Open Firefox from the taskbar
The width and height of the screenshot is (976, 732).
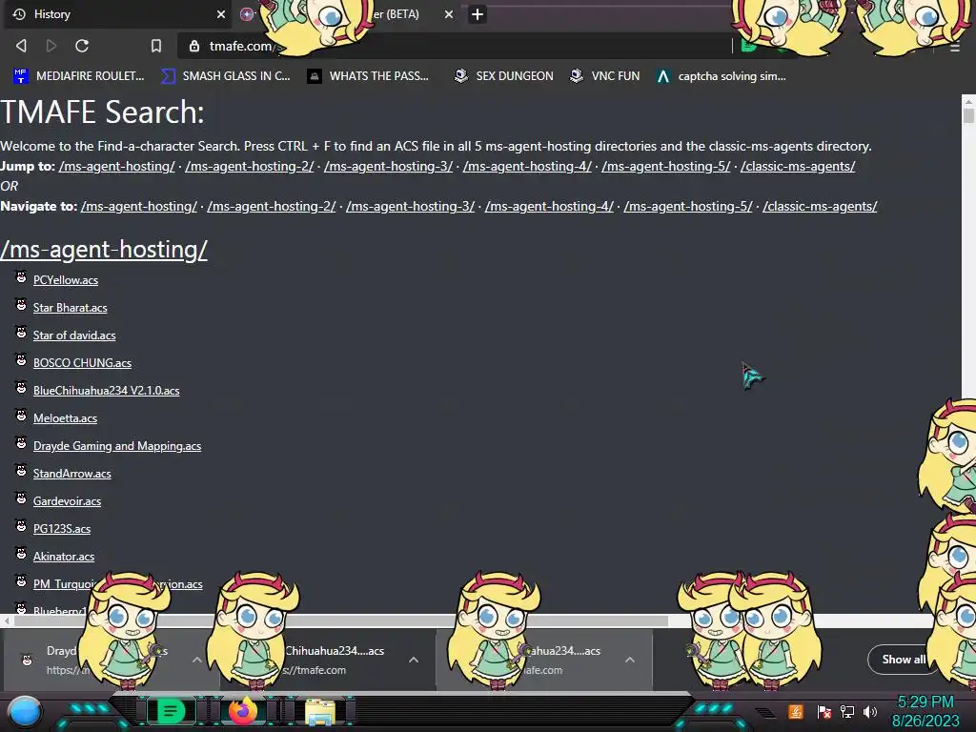pyautogui.click(x=243, y=711)
